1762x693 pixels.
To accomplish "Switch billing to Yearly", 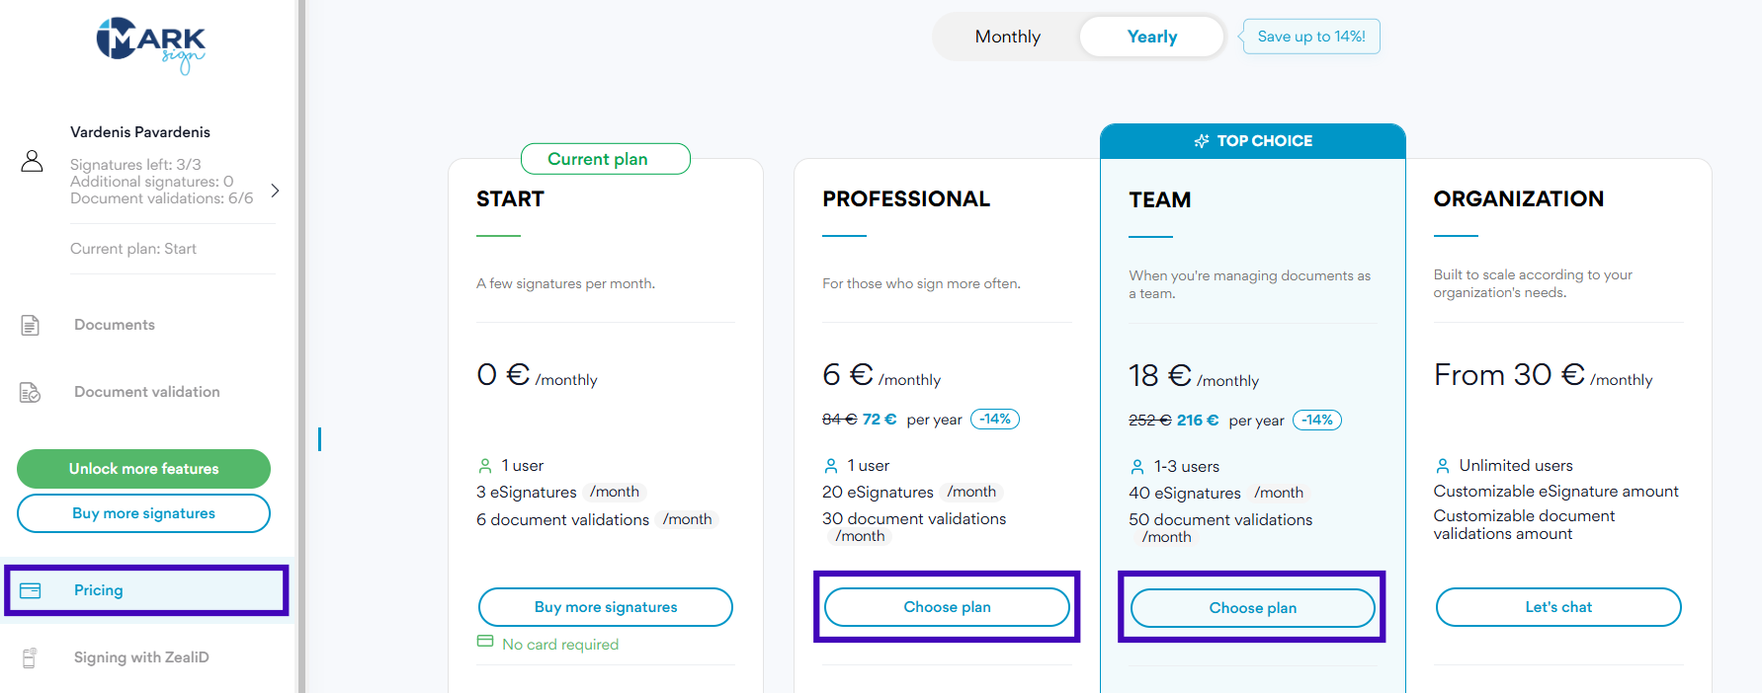I will pyautogui.click(x=1151, y=37).
